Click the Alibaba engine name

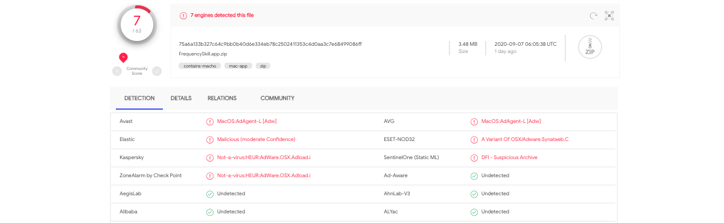coord(129,212)
